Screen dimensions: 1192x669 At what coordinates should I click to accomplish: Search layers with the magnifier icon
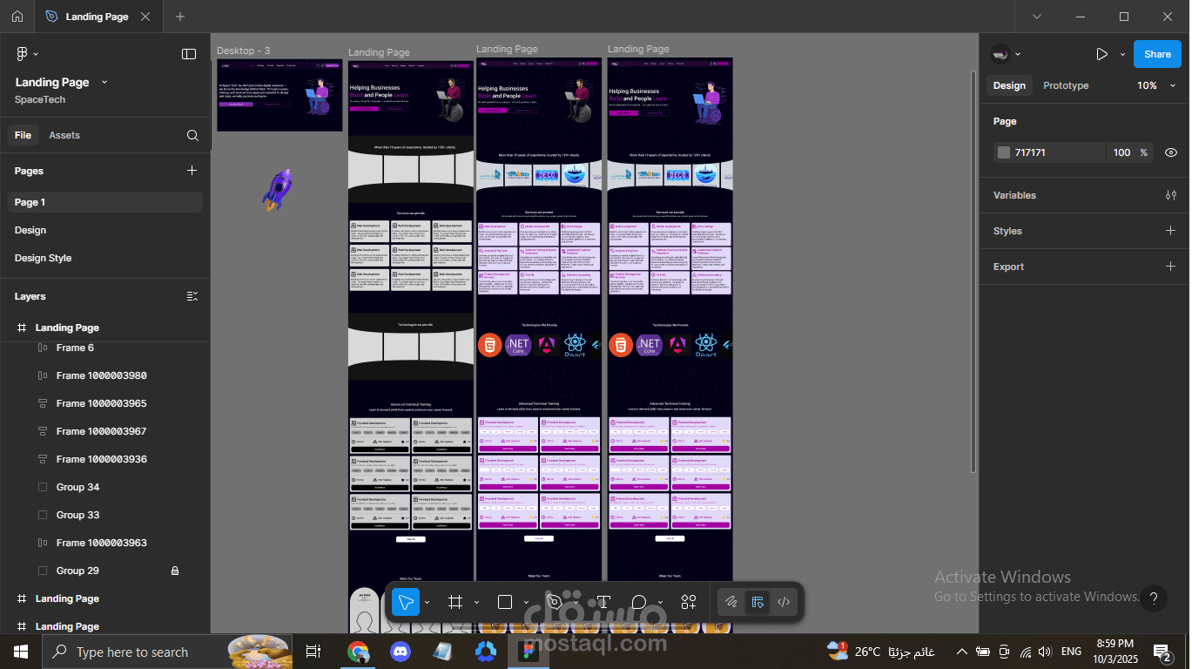point(192,135)
